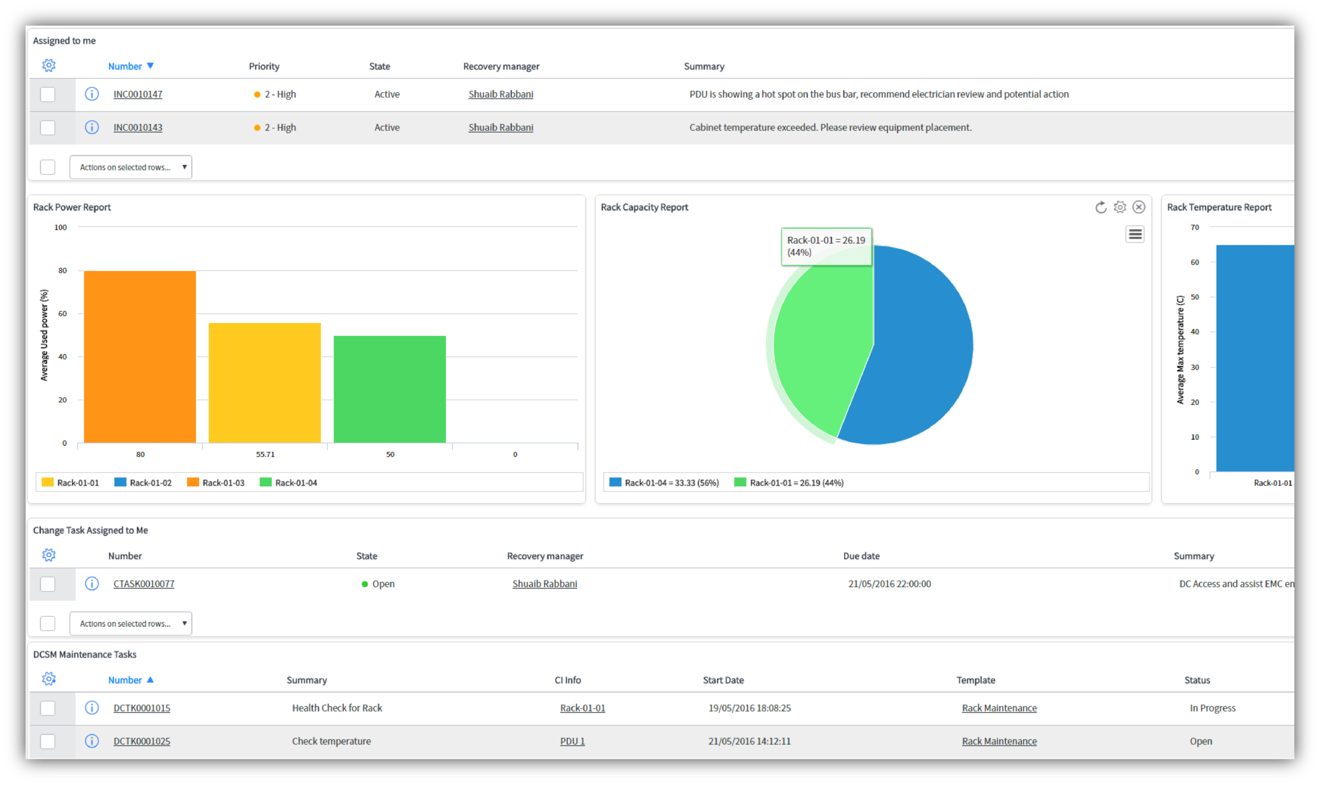Toggle select-all checkbox under Assigned to me
Image resolution: width=1322 pixels, height=786 pixels.
[x=48, y=167]
